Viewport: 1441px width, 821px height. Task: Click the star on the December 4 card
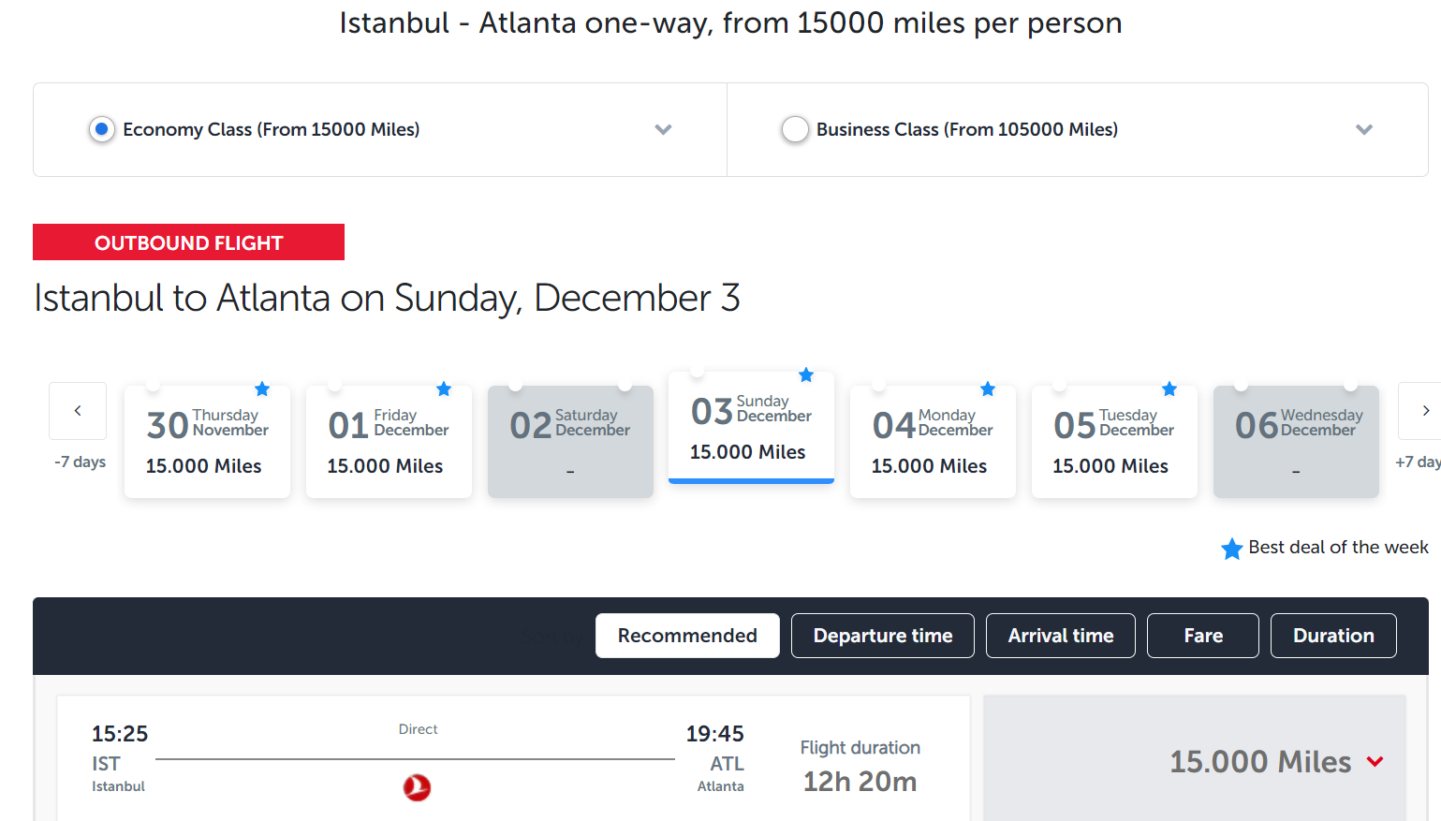click(x=988, y=389)
